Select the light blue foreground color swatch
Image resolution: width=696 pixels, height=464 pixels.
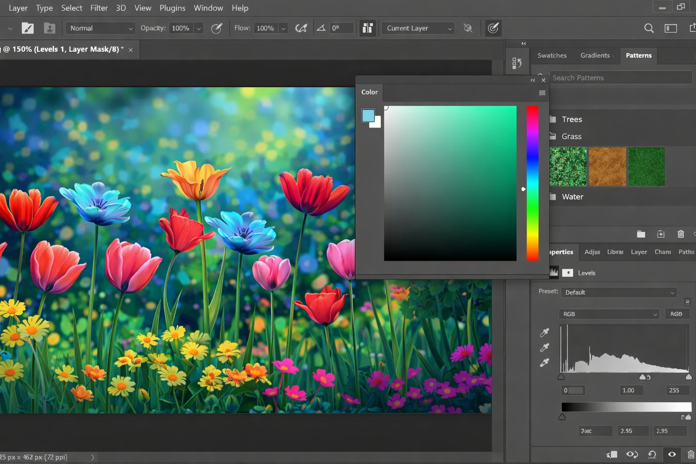368,115
